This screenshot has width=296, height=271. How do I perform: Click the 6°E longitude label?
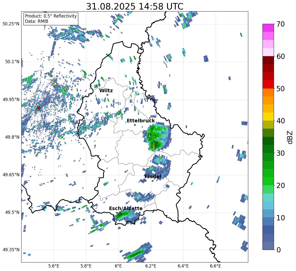point(118,266)
